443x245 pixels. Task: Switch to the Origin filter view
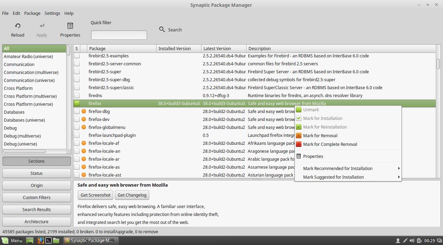36,185
